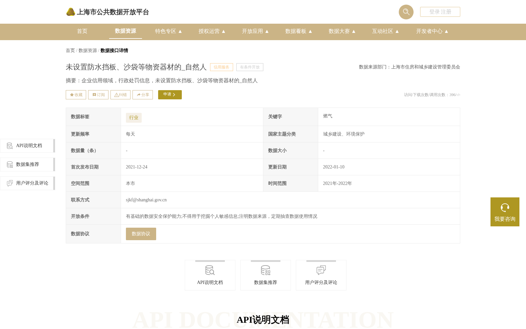Expand the 数据大赛 menu arrow
This screenshot has height=329, width=526.
coord(354,31)
